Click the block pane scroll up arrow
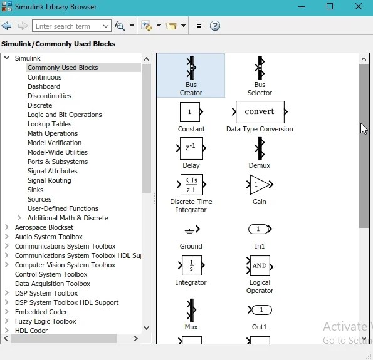 pyautogui.click(x=364, y=59)
